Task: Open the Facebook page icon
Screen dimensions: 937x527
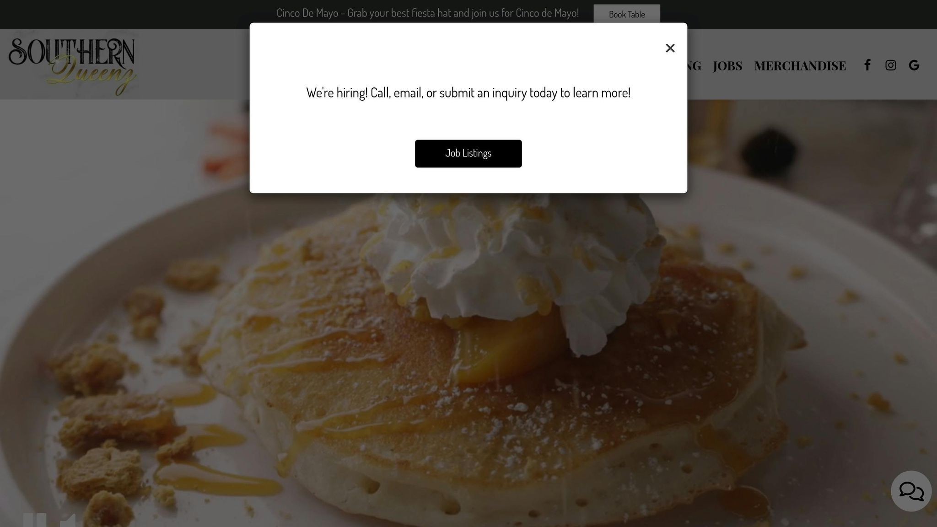Action: [867, 65]
